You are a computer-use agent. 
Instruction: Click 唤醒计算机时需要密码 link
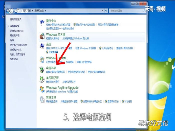coord(55,72)
